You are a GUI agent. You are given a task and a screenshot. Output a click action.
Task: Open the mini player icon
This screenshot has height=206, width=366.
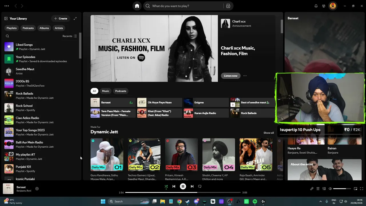pos(356,189)
